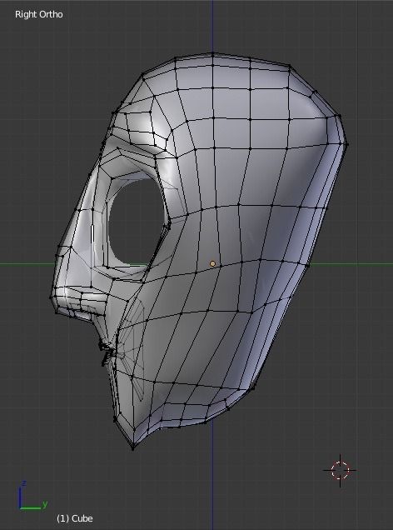Viewport: 393px width, 530px height.
Task: Click the jagged teeth geometry at mouth
Action: (x=107, y=353)
